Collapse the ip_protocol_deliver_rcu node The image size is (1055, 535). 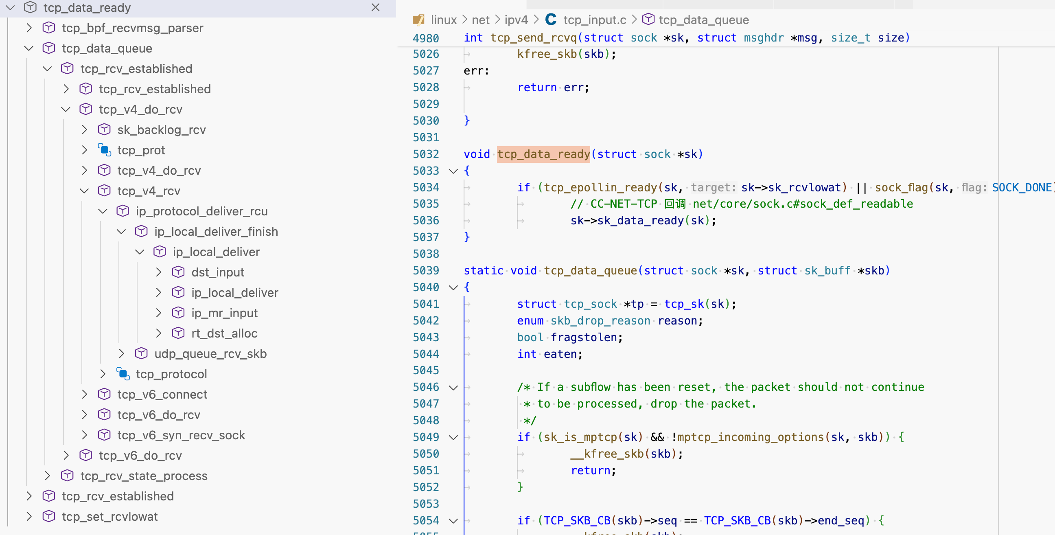(x=103, y=211)
